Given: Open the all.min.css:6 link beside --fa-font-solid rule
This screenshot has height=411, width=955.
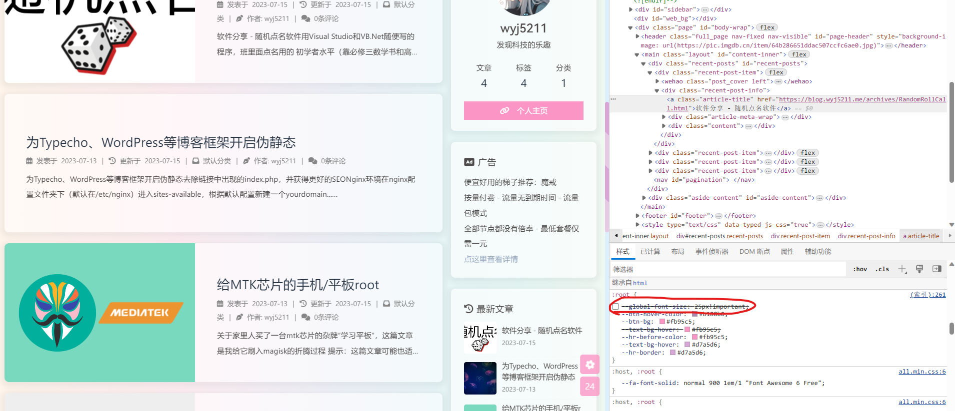Looking at the screenshot, I should coord(922,372).
